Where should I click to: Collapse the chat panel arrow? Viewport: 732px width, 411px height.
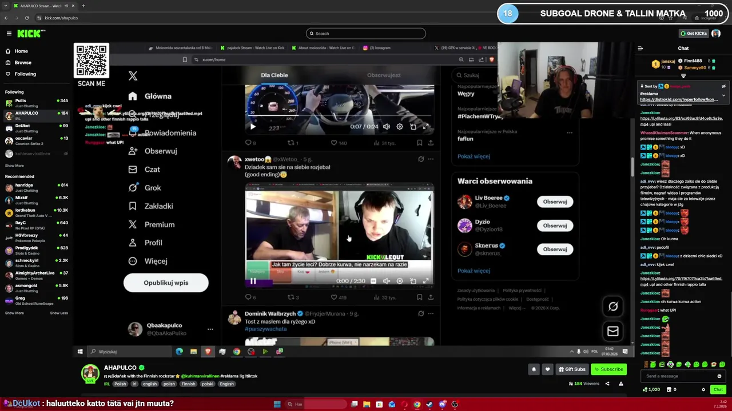(640, 49)
